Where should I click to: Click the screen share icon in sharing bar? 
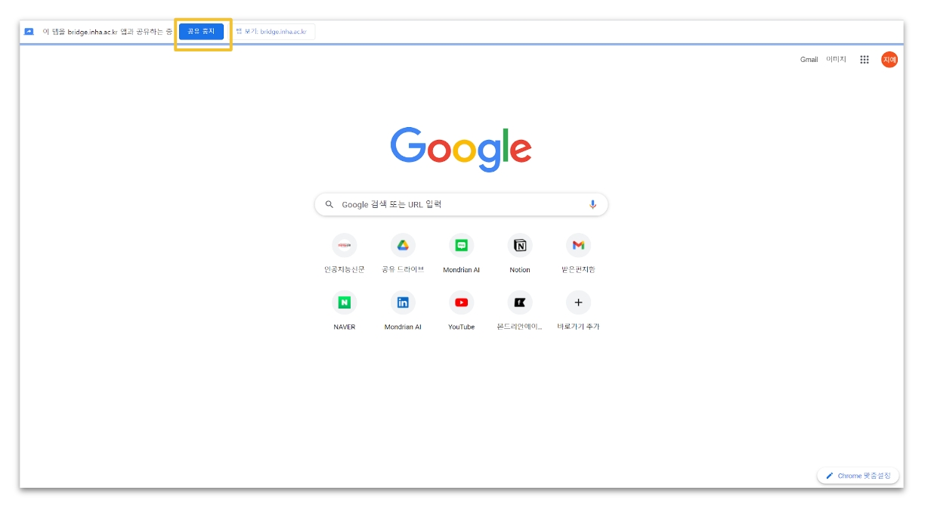tap(29, 32)
